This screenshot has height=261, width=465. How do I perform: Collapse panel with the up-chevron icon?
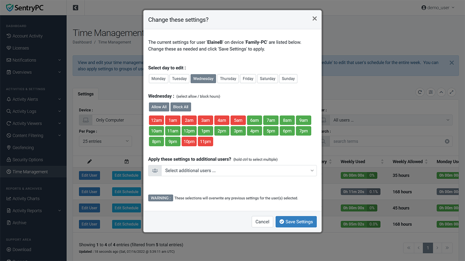(x=441, y=92)
